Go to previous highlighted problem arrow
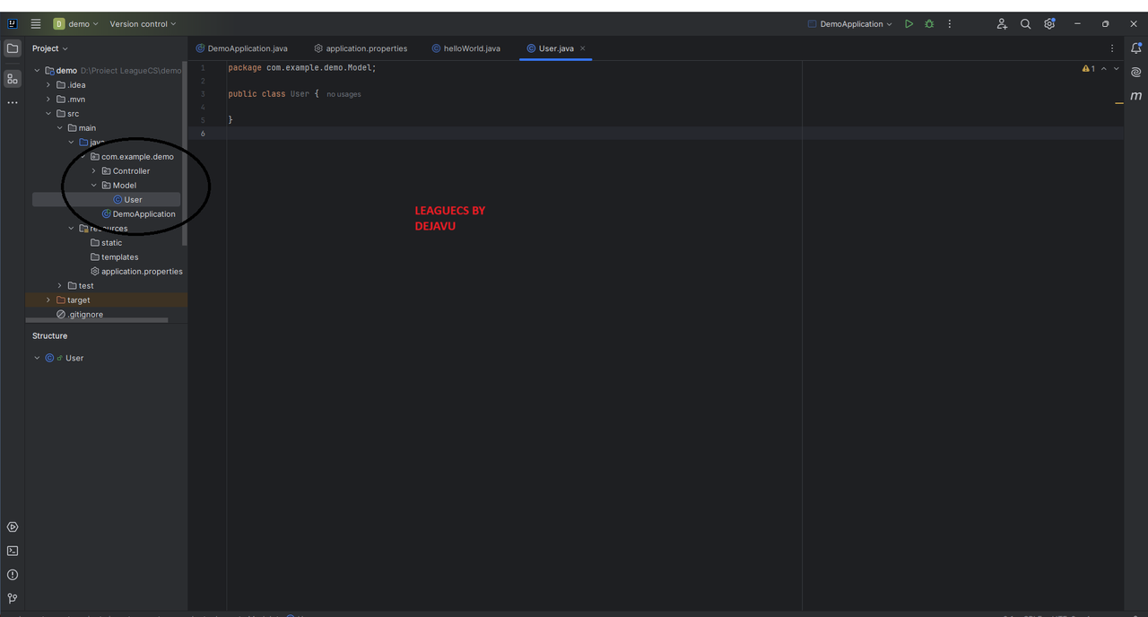The height and width of the screenshot is (617, 1148). [1104, 68]
